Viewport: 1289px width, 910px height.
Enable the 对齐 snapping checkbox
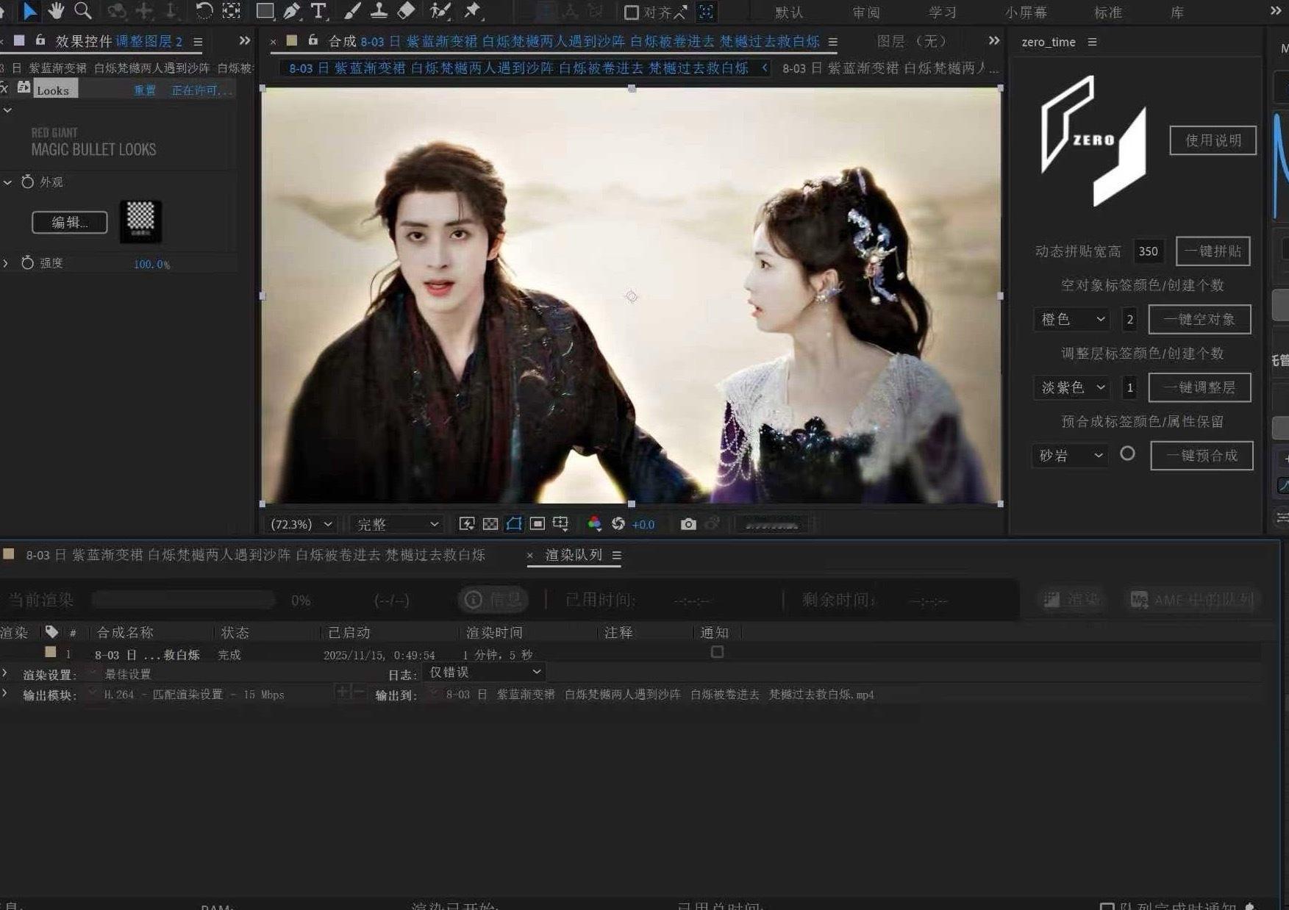[631, 12]
